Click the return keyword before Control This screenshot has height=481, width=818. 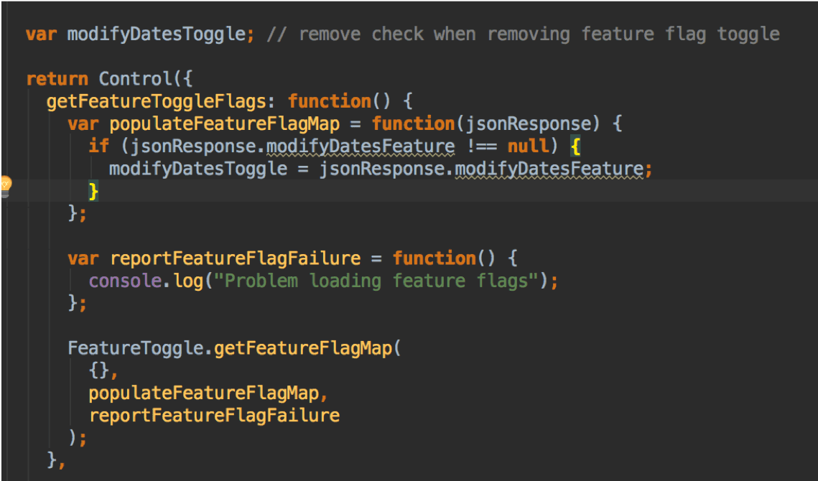pos(57,79)
